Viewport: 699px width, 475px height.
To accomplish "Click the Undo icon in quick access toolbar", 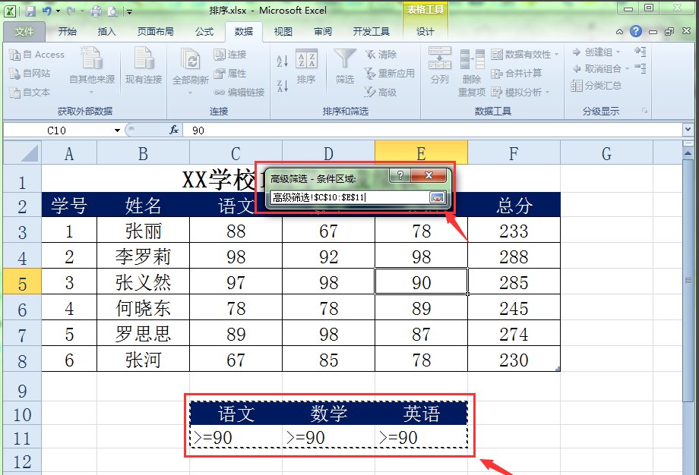I will click(47, 11).
